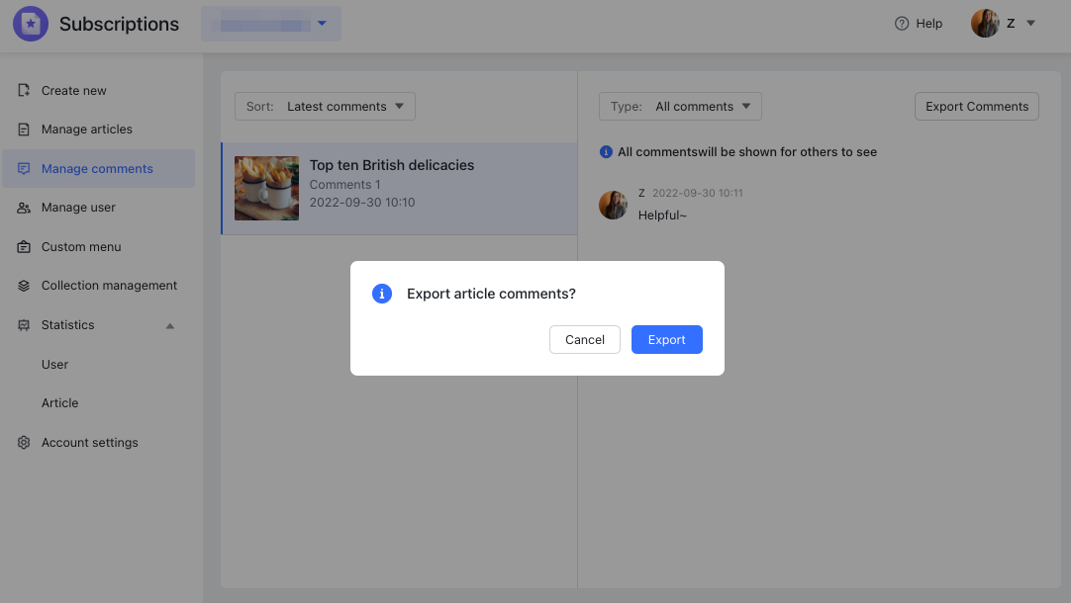The width and height of the screenshot is (1071, 603).
Task: Open the Sort Latest comments dropdown
Action: pos(325,107)
